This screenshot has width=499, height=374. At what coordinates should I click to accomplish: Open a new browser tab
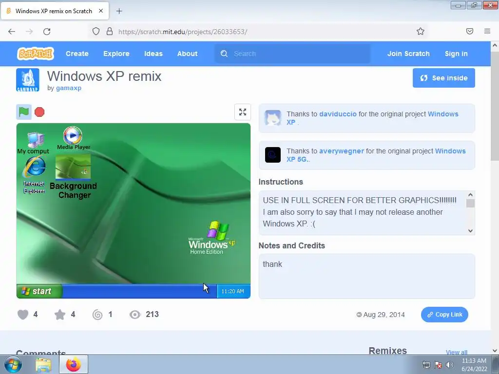[119, 11]
